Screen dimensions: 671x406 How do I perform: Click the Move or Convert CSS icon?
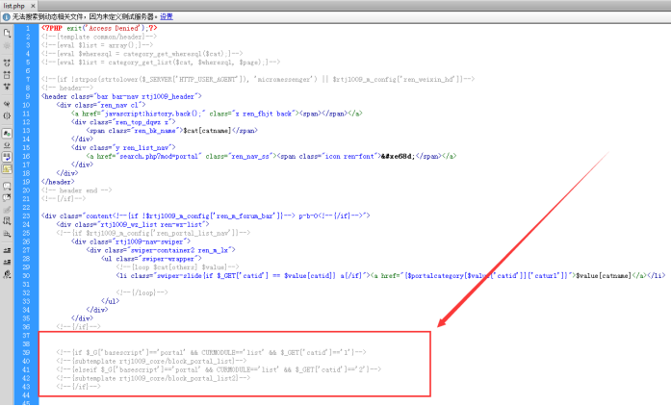pos(7,234)
